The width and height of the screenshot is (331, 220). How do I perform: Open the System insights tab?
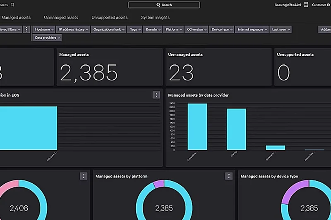tap(155, 18)
